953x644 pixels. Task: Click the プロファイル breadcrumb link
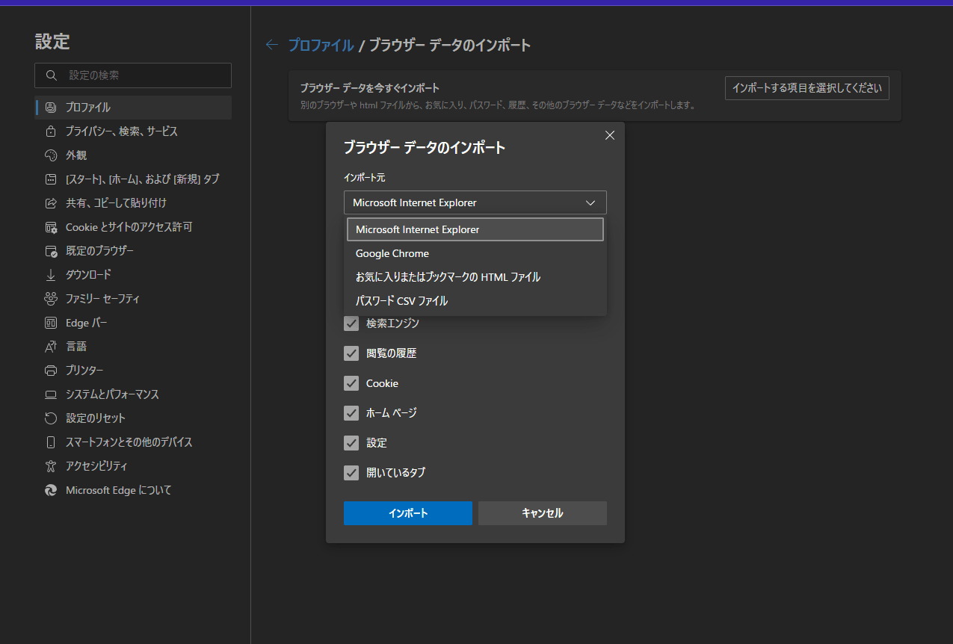321,45
